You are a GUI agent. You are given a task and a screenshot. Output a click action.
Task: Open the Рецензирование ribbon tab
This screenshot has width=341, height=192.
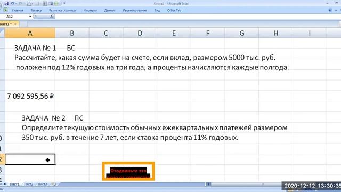(135, 10)
